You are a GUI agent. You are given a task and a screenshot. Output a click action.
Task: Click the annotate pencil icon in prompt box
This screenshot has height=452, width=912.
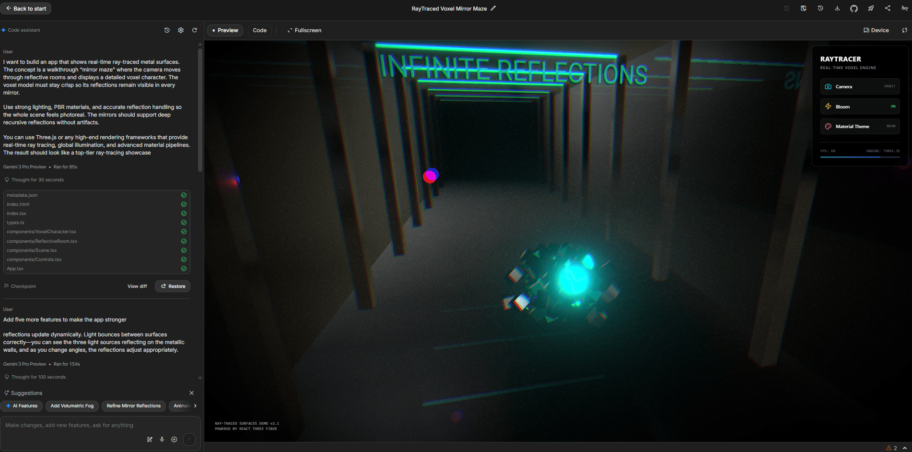[150, 440]
